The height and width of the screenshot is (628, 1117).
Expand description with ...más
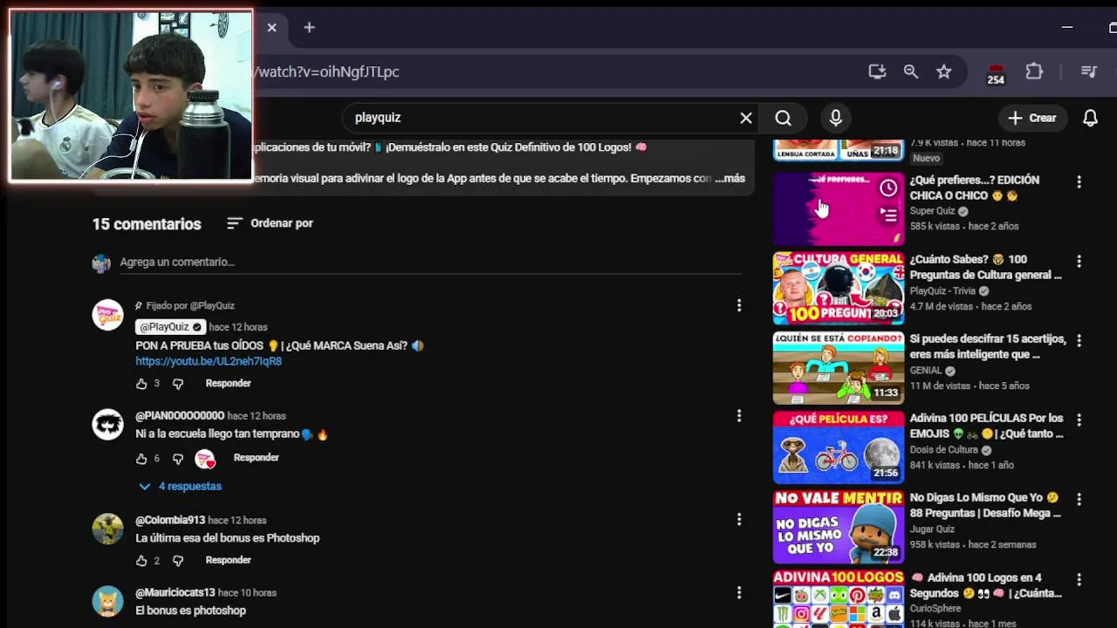point(730,178)
